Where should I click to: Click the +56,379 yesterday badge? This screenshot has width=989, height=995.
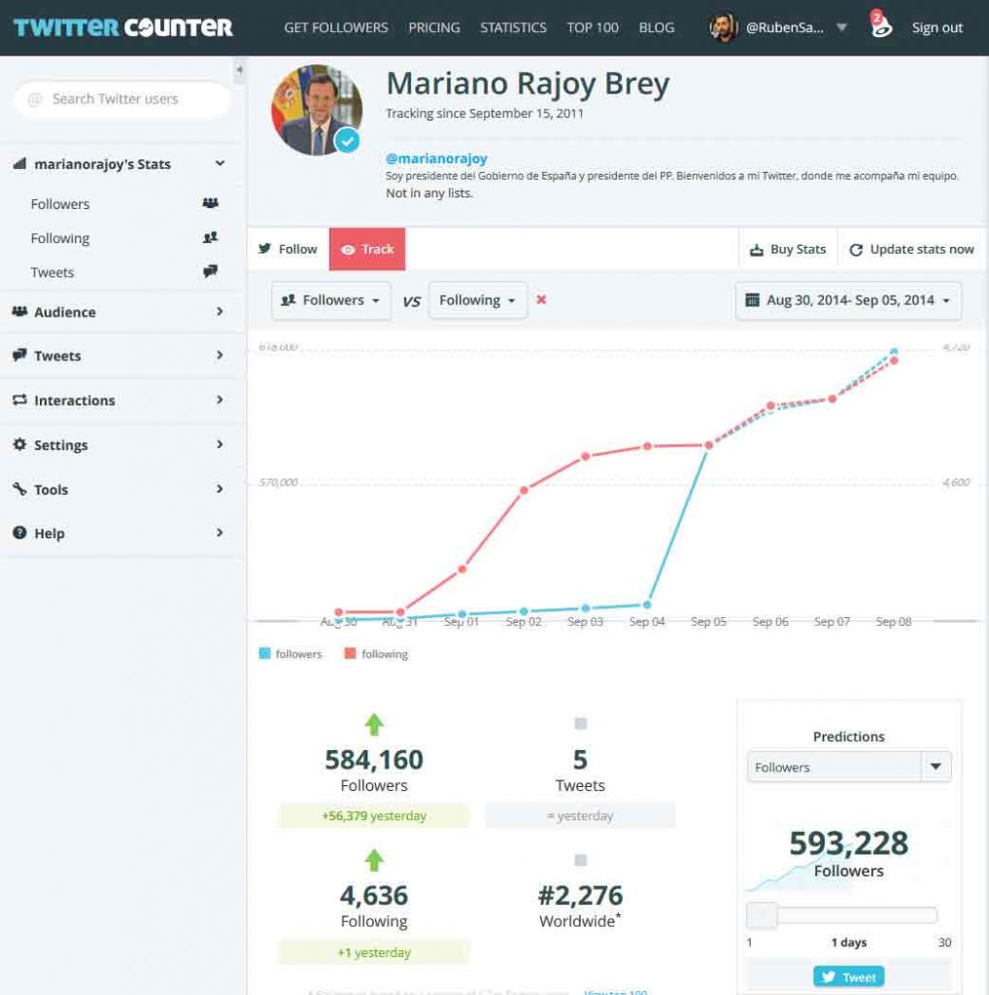[x=374, y=815]
